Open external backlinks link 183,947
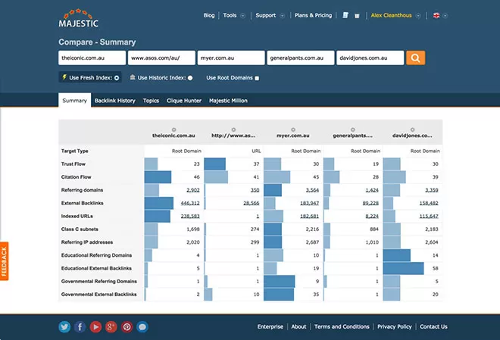The width and height of the screenshot is (500, 340). 309,203
